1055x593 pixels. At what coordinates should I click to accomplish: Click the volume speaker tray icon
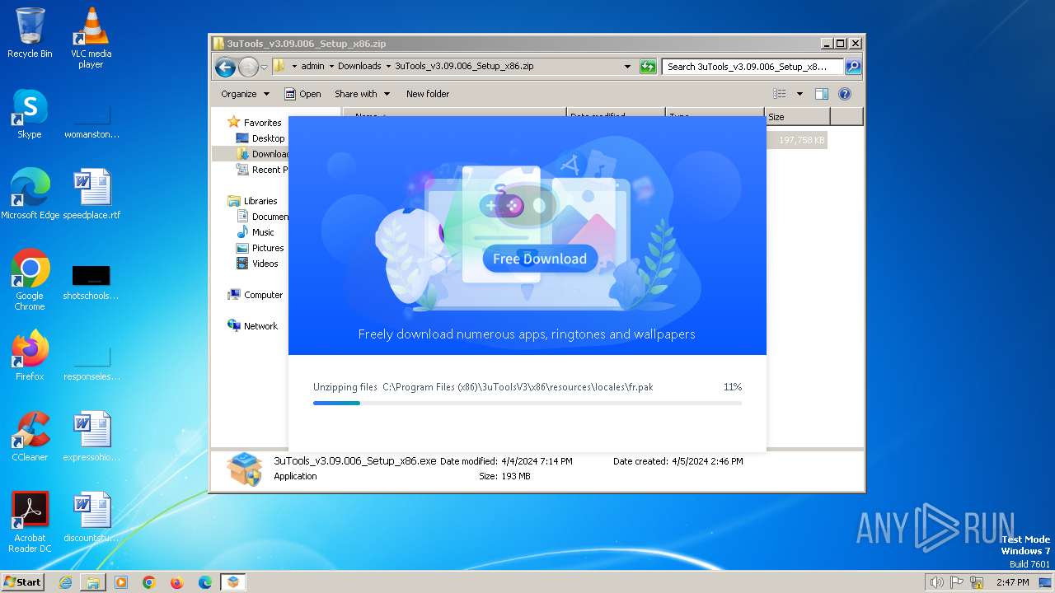tap(936, 582)
